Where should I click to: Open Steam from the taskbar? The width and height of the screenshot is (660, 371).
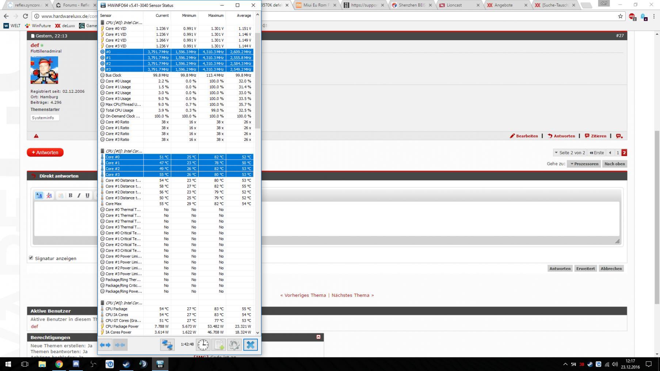(126, 364)
